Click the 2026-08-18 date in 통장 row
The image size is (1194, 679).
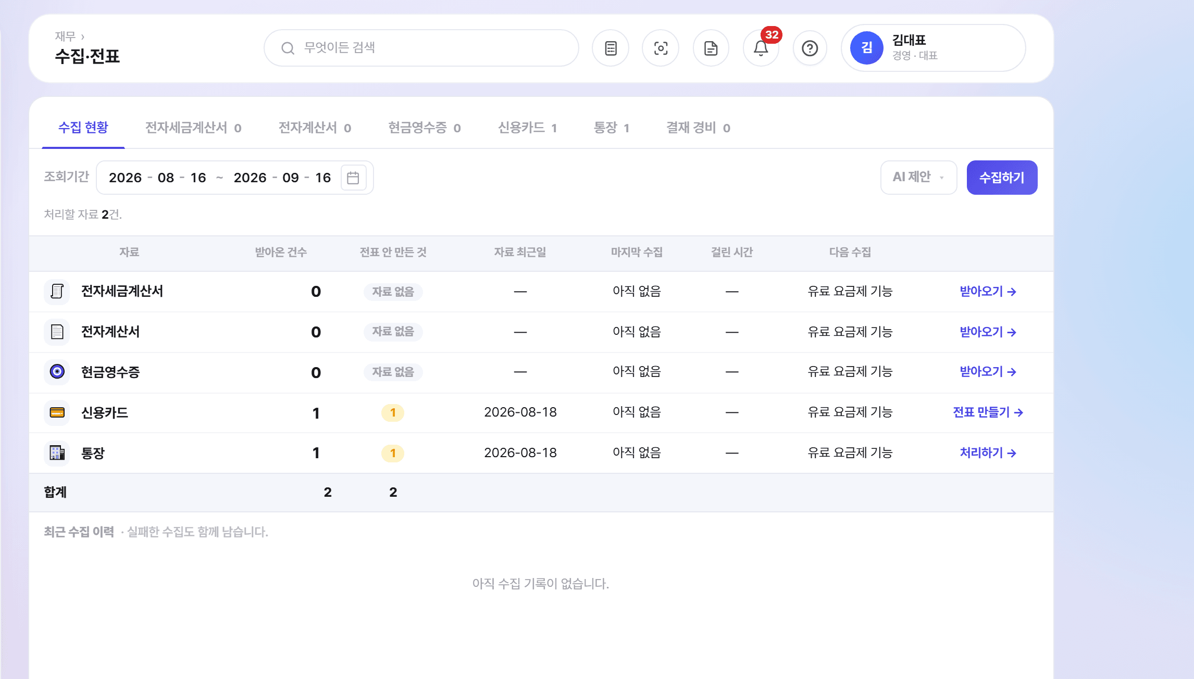pyautogui.click(x=520, y=452)
